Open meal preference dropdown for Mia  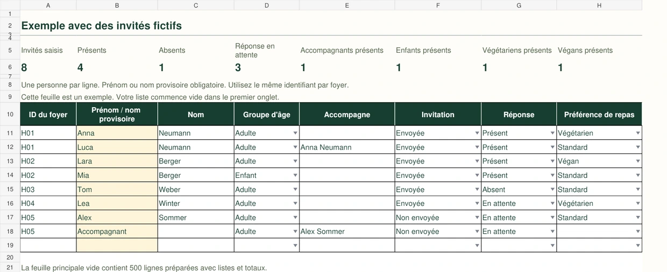[x=638, y=175]
